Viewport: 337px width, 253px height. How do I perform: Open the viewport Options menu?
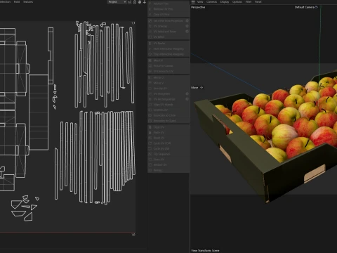click(237, 2)
